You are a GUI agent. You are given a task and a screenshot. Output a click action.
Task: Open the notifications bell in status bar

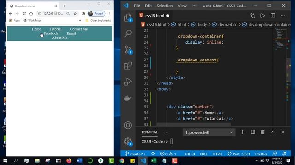(284, 154)
